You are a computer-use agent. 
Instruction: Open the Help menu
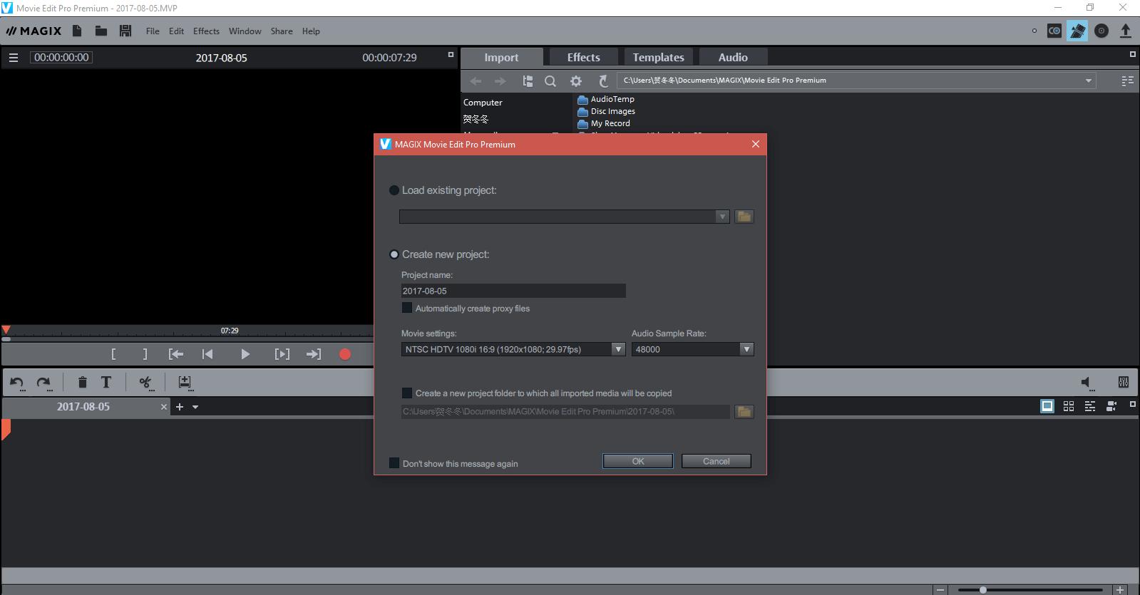point(311,31)
